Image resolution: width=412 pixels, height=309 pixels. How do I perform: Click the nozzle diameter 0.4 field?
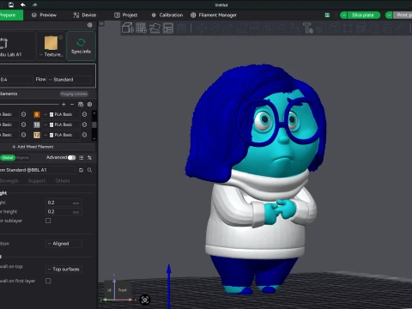(x=16, y=80)
